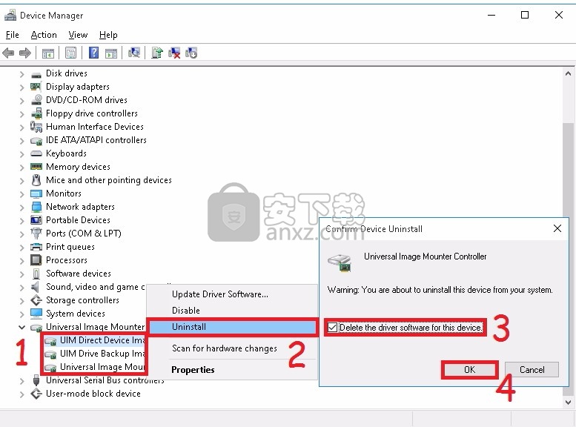This screenshot has height=427, width=576.
Task: Click the Uninstall device red-X toolbar icon
Action: click(x=174, y=53)
